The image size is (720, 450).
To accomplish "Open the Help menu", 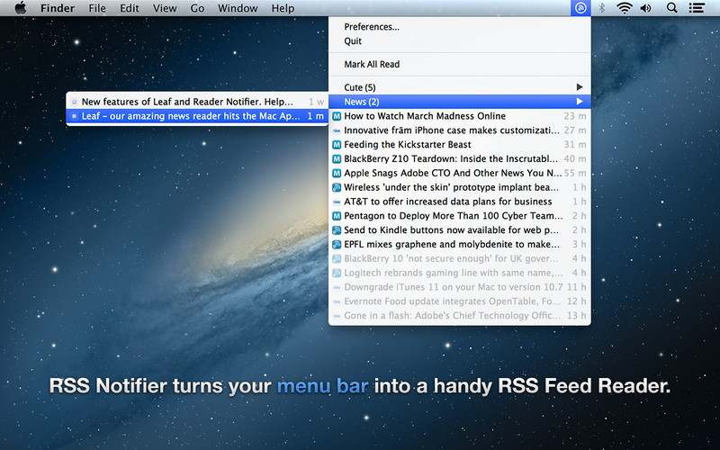I will (283, 8).
